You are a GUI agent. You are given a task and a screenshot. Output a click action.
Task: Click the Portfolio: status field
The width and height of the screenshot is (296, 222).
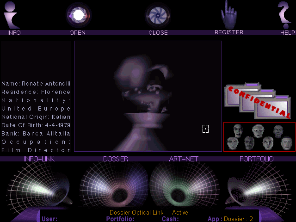pyautogui.click(x=120, y=219)
